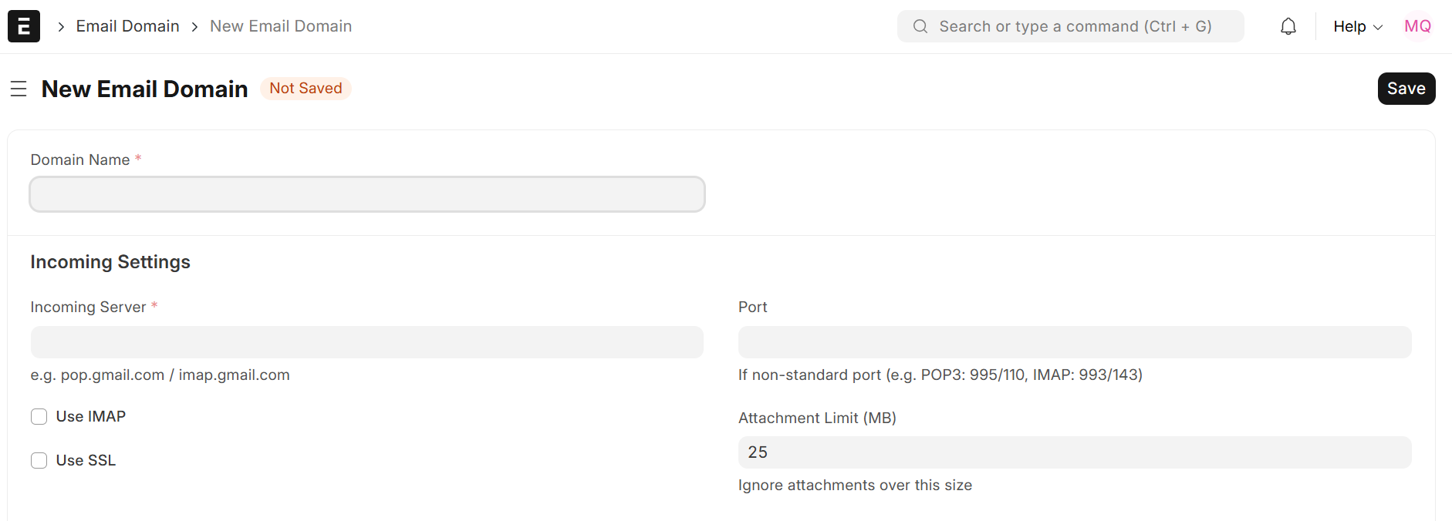1452x521 pixels.
Task: Click the breadcrumb chevron after the logo
Action: [x=60, y=25]
